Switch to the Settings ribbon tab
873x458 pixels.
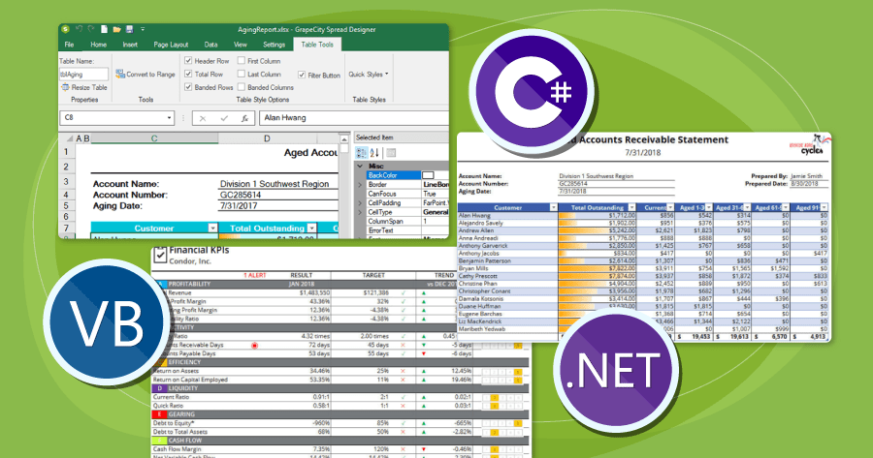274,45
